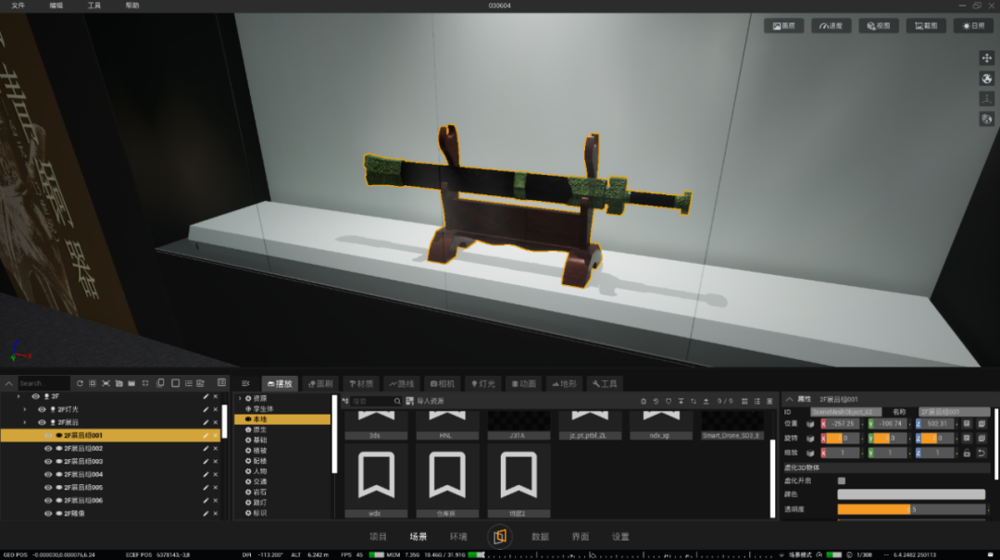Switch to the 环境 bottom tab
1000x560 pixels.
tap(458, 537)
